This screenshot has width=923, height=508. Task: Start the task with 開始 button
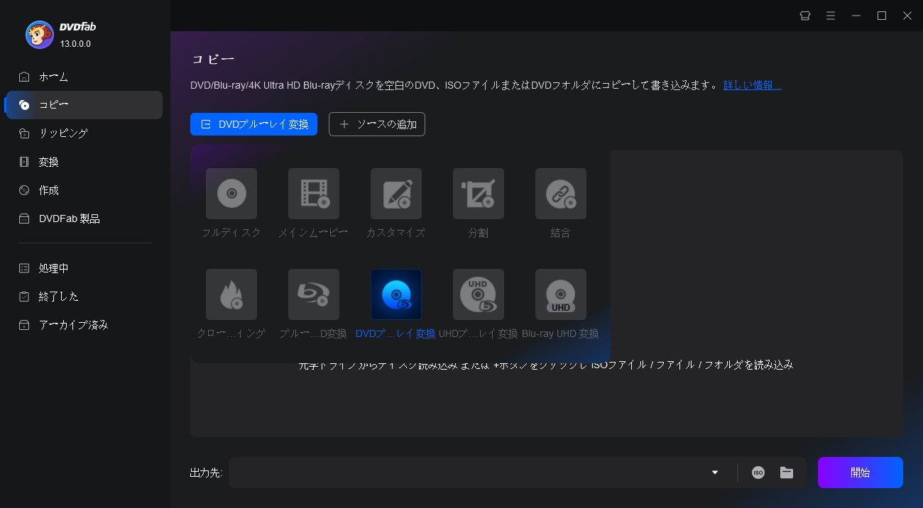861,473
